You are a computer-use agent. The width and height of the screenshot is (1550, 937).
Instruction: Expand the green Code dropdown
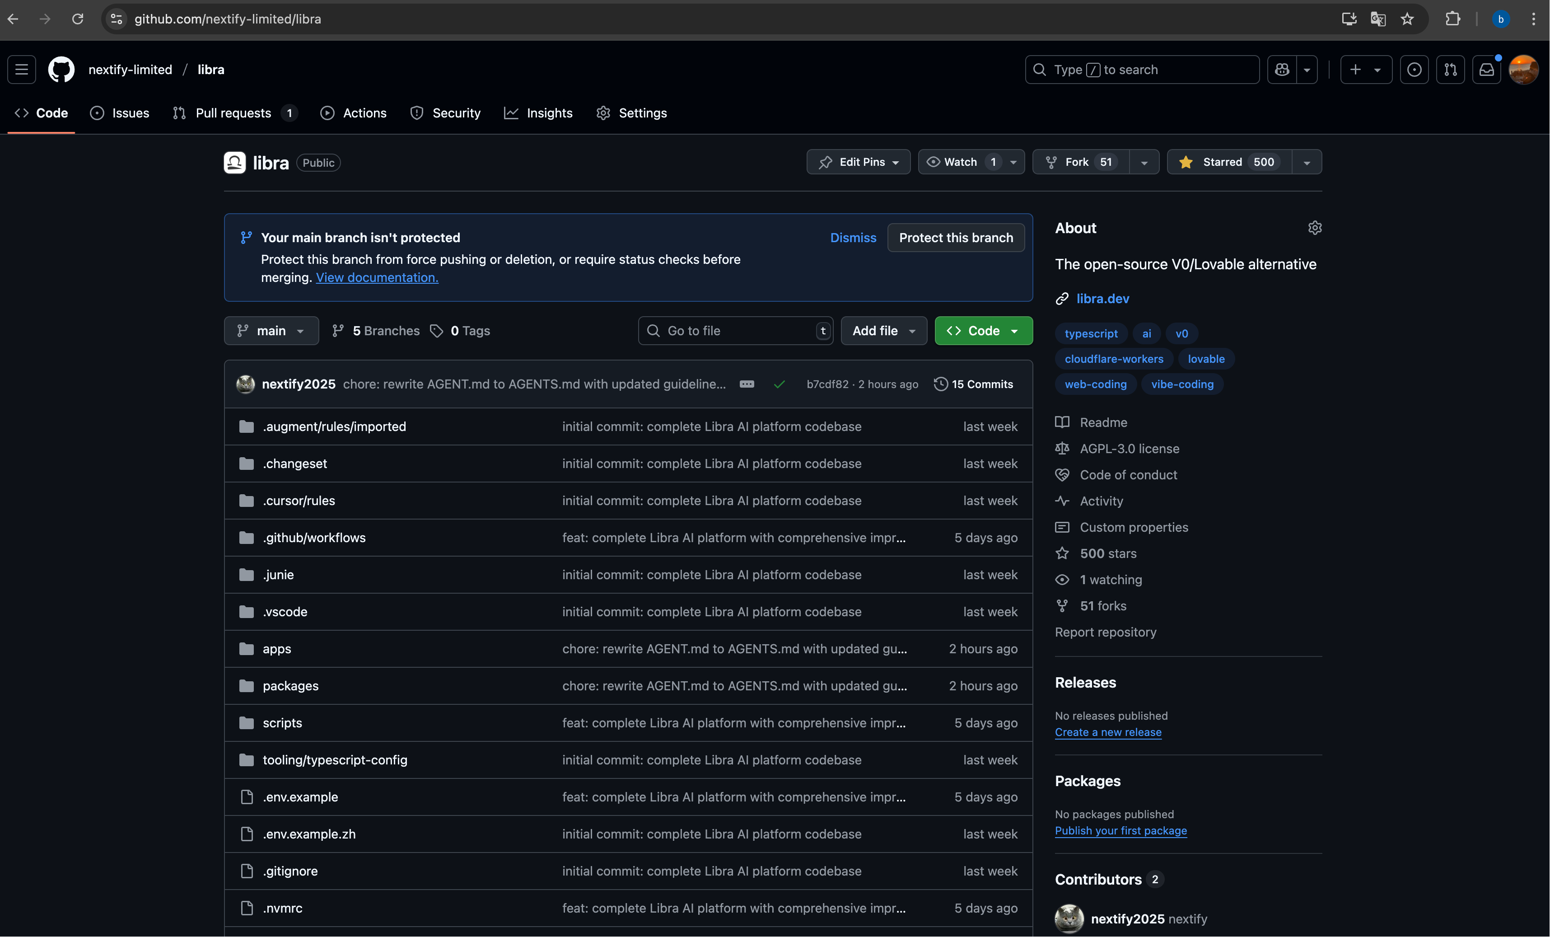click(983, 330)
